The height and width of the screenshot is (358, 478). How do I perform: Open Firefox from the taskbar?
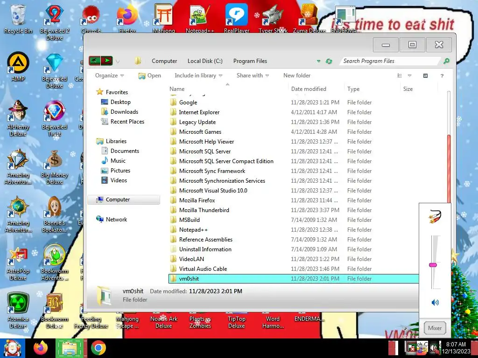click(x=41, y=348)
